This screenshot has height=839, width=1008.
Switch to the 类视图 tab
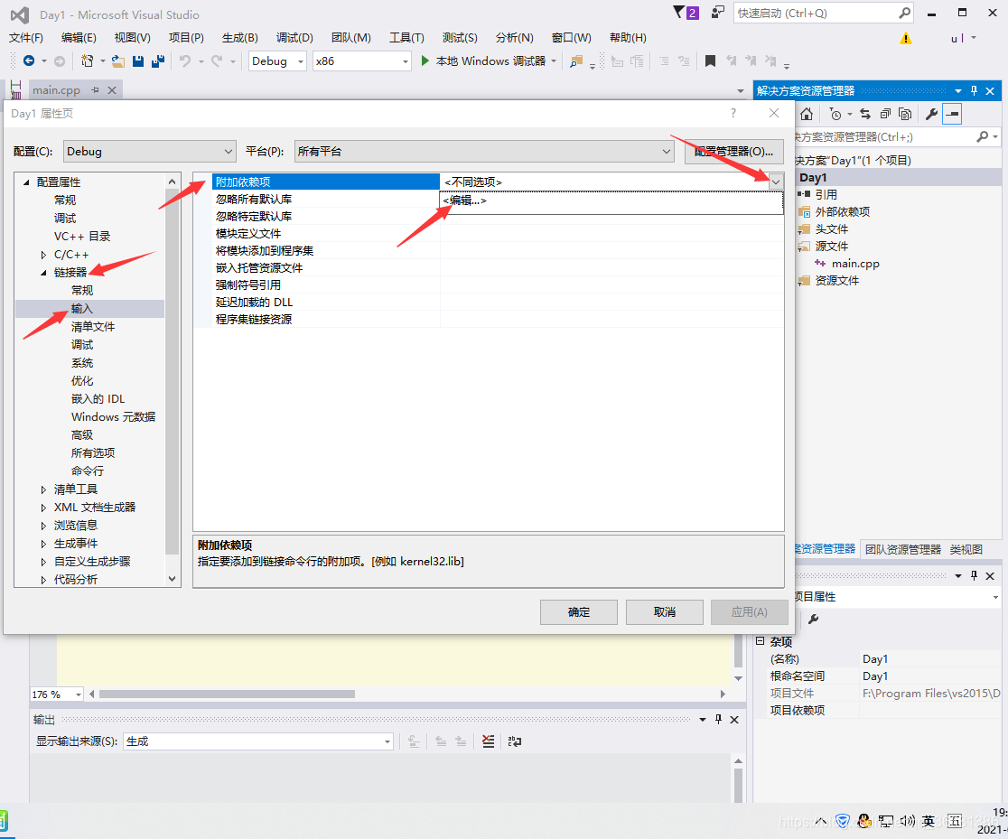coord(966,550)
